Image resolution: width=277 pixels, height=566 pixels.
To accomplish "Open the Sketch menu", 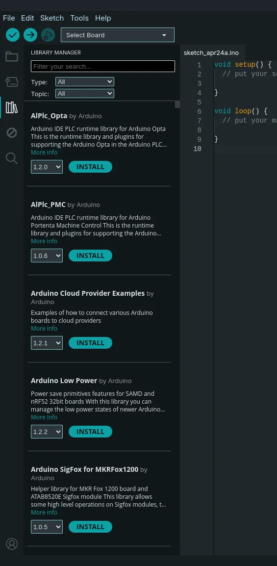I will click(x=52, y=18).
